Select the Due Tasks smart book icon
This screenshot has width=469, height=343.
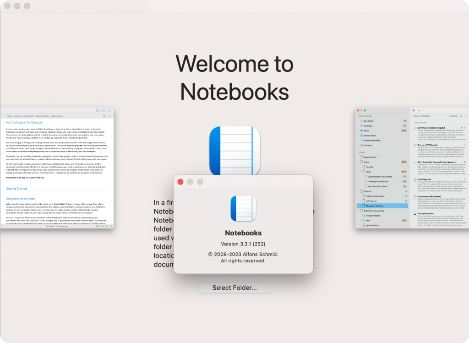pos(361,121)
